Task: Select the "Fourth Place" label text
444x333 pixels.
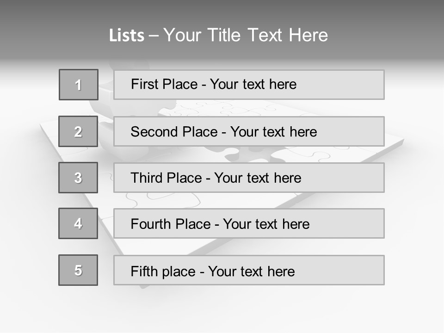Action: point(170,224)
